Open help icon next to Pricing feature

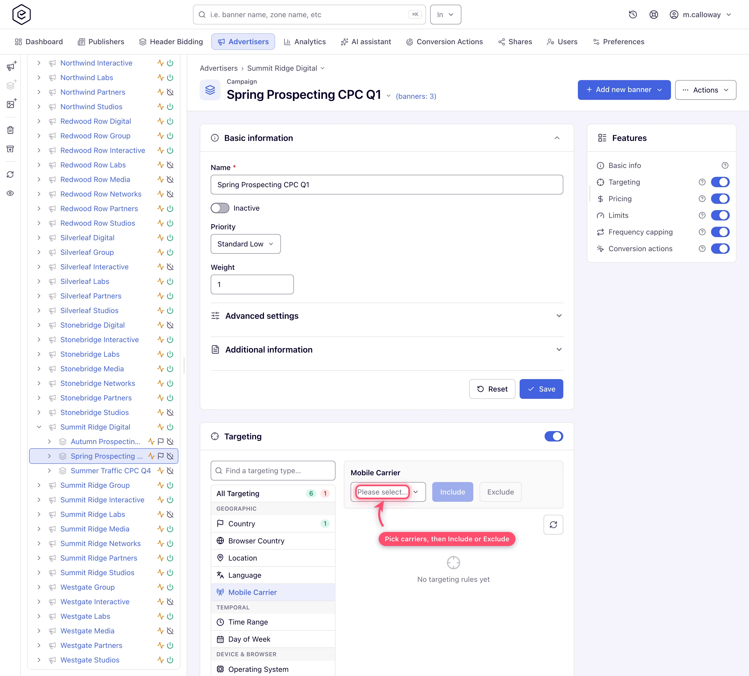point(702,199)
